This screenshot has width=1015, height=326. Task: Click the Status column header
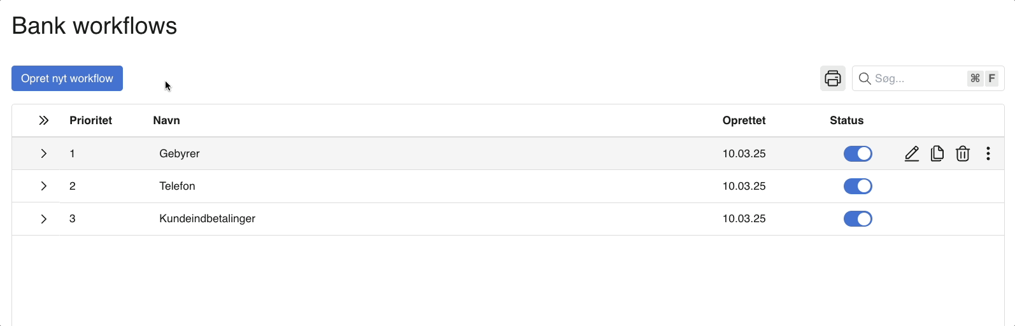(x=846, y=120)
